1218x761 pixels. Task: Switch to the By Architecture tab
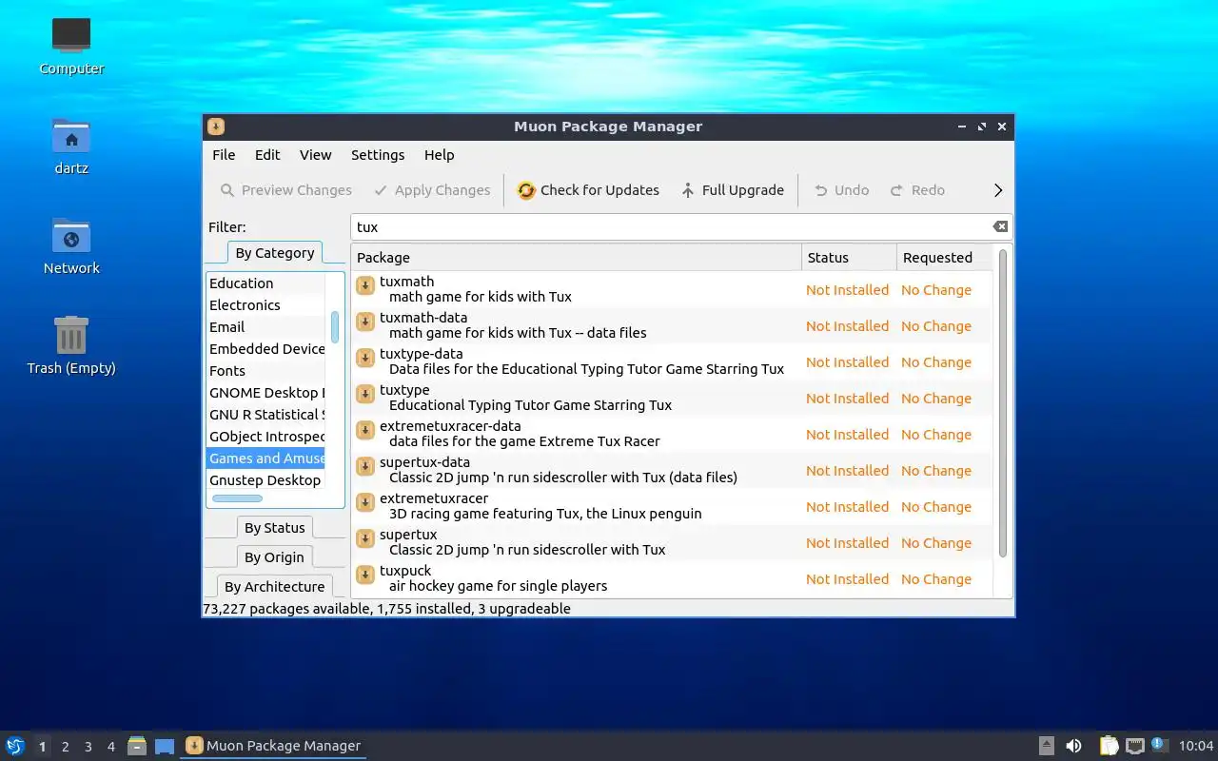click(x=275, y=587)
